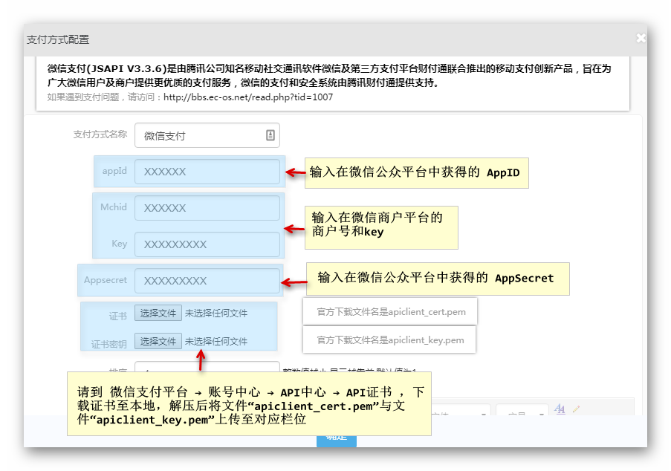Image resolution: width=671 pixels, height=471 pixels.
Task: Click 未选择任何文件 text in the 证书 row
Action: (x=216, y=314)
